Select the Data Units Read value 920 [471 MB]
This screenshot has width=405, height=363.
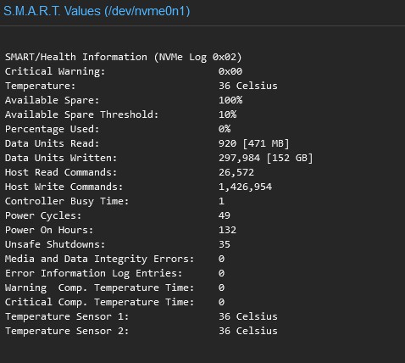[254, 143]
